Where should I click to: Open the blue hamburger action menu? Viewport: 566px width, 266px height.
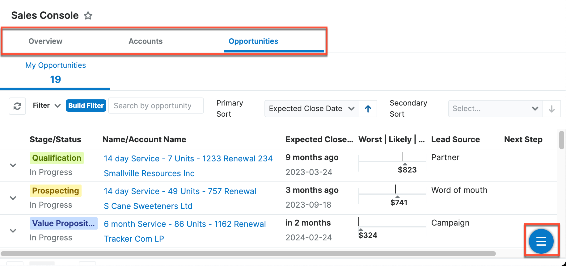(541, 241)
